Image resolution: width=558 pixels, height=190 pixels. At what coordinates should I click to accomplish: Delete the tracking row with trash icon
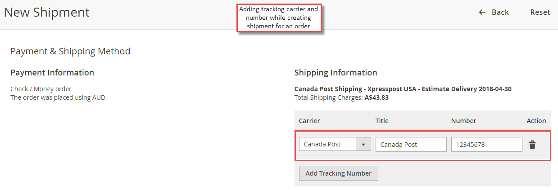click(532, 145)
